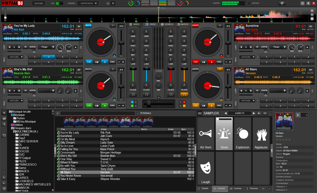
Task: Click the Musique local folder icon
Action: (x=10, y=112)
